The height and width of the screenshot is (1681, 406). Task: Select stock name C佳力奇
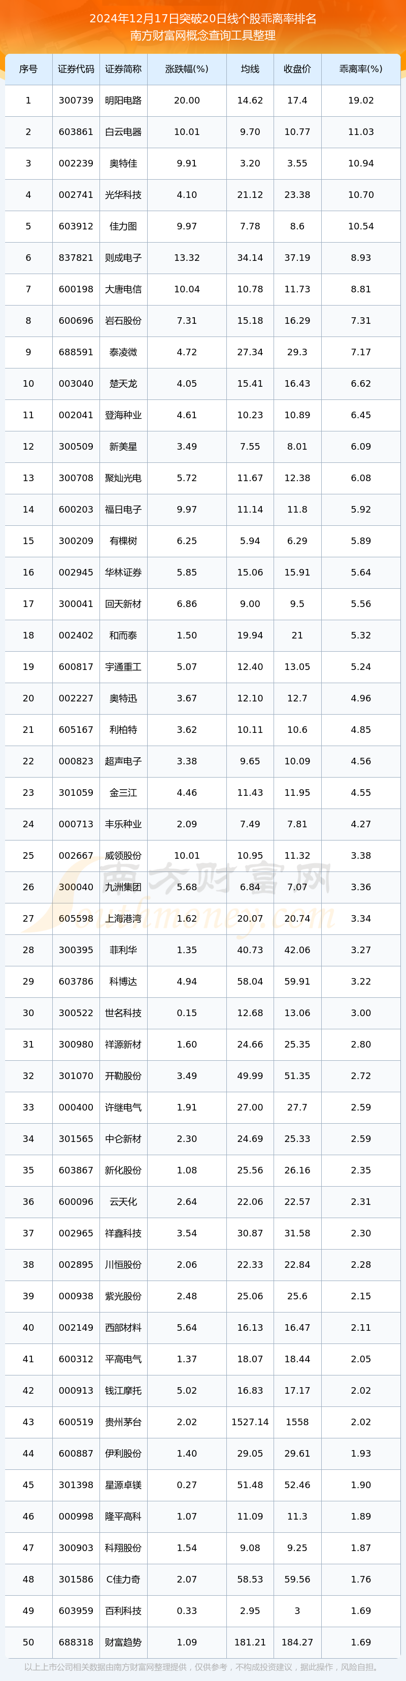123,1579
